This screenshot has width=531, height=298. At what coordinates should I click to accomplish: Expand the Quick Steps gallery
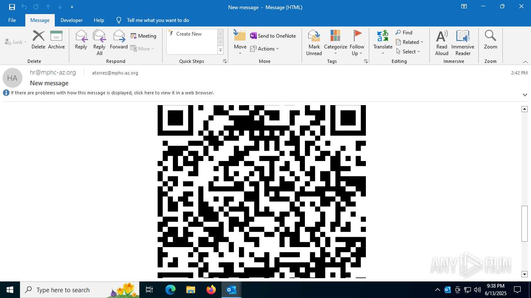point(220,50)
